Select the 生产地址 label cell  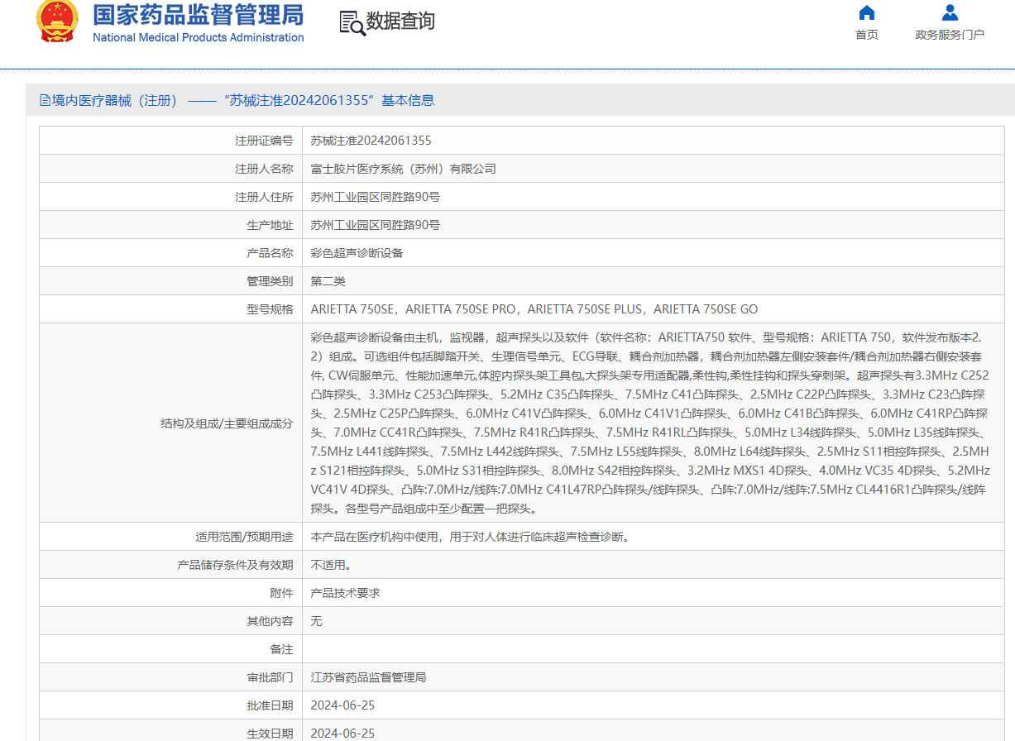point(170,225)
